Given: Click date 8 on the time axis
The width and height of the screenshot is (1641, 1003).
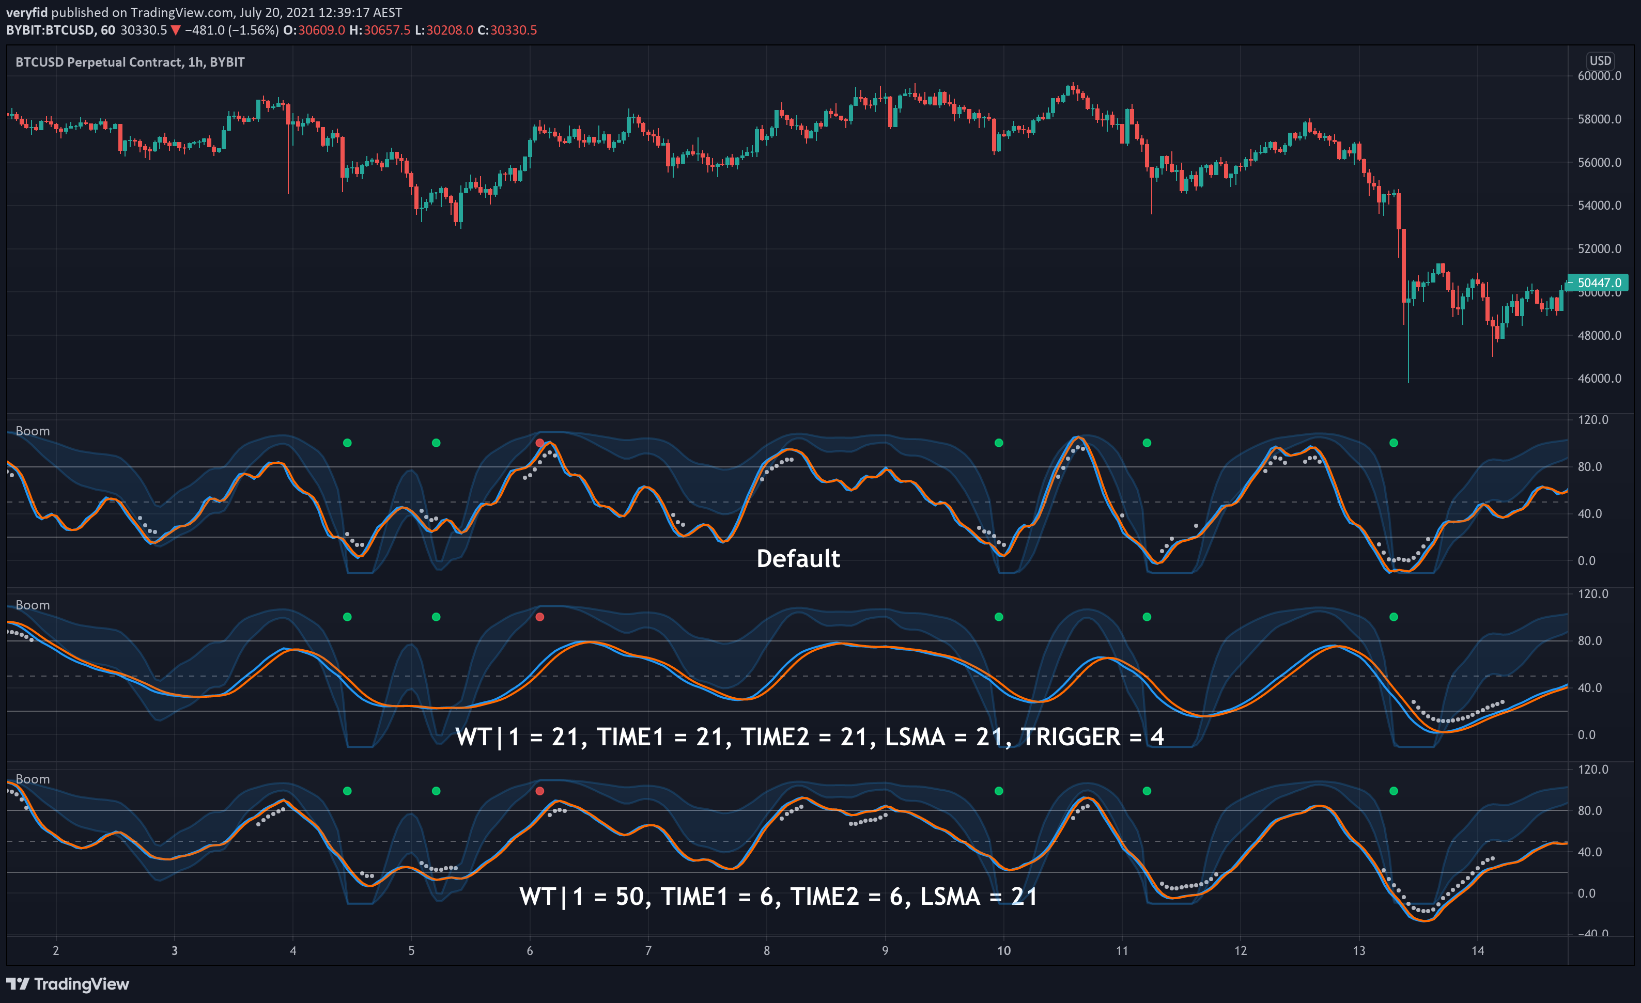Looking at the screenshot, I should 767,950.
